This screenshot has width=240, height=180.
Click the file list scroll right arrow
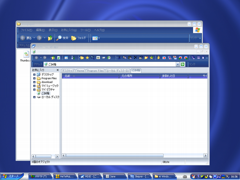(x=205, y=155)
